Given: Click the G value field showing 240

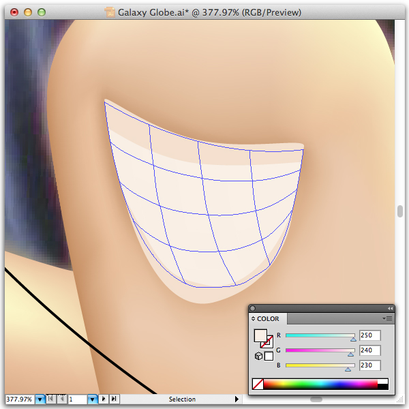Looking at the screenshot, I should pyautogui.click(x=370, y=350).
